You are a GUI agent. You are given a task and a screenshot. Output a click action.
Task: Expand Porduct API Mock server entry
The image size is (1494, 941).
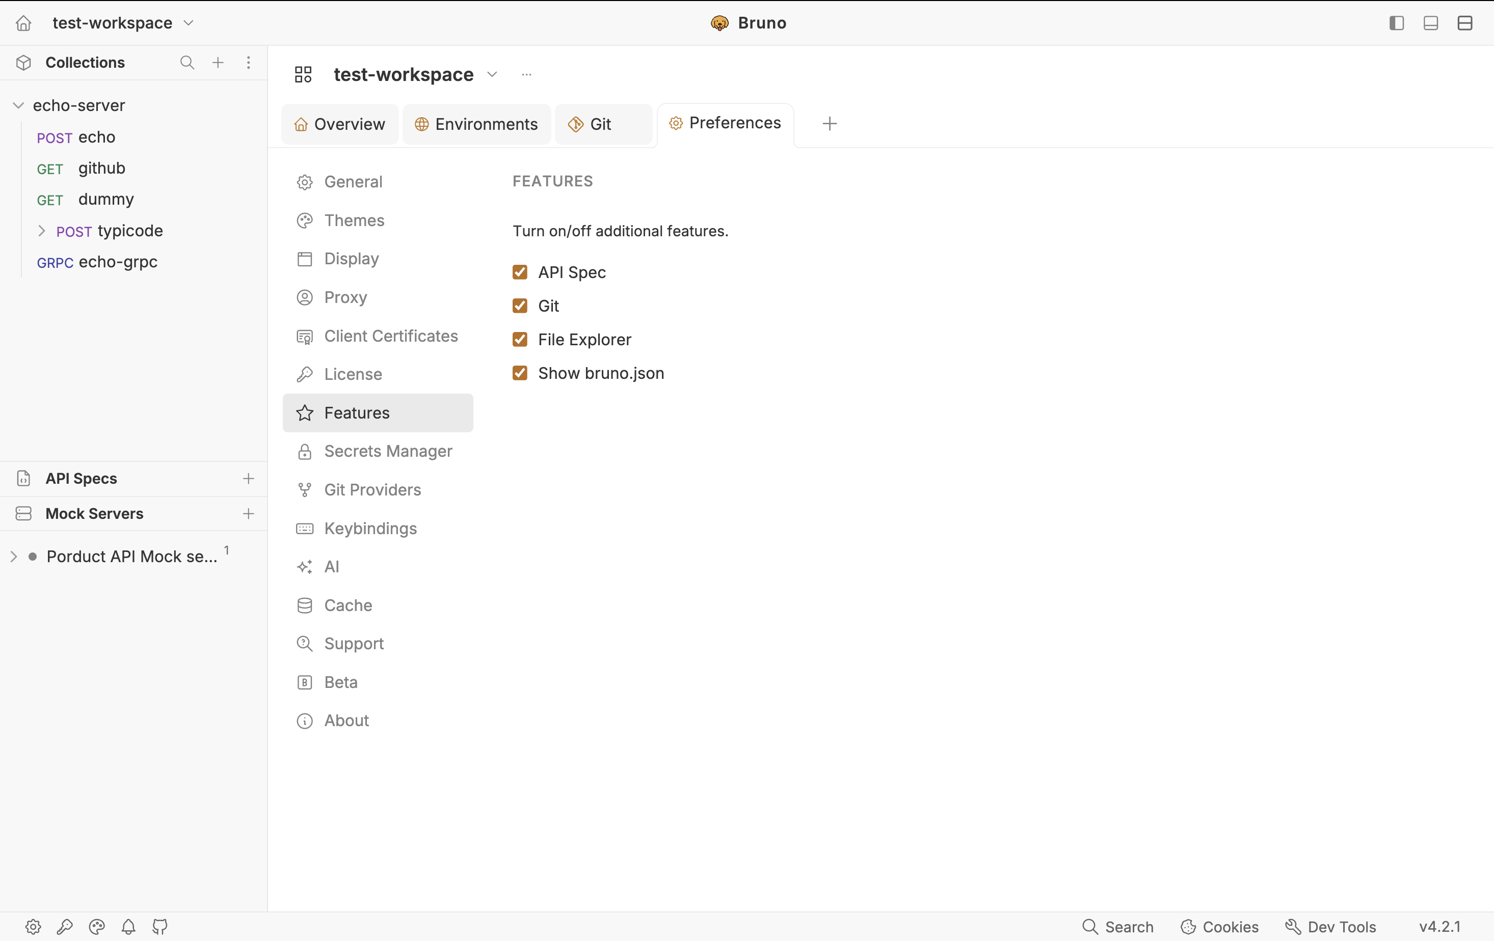pos(14,557)
